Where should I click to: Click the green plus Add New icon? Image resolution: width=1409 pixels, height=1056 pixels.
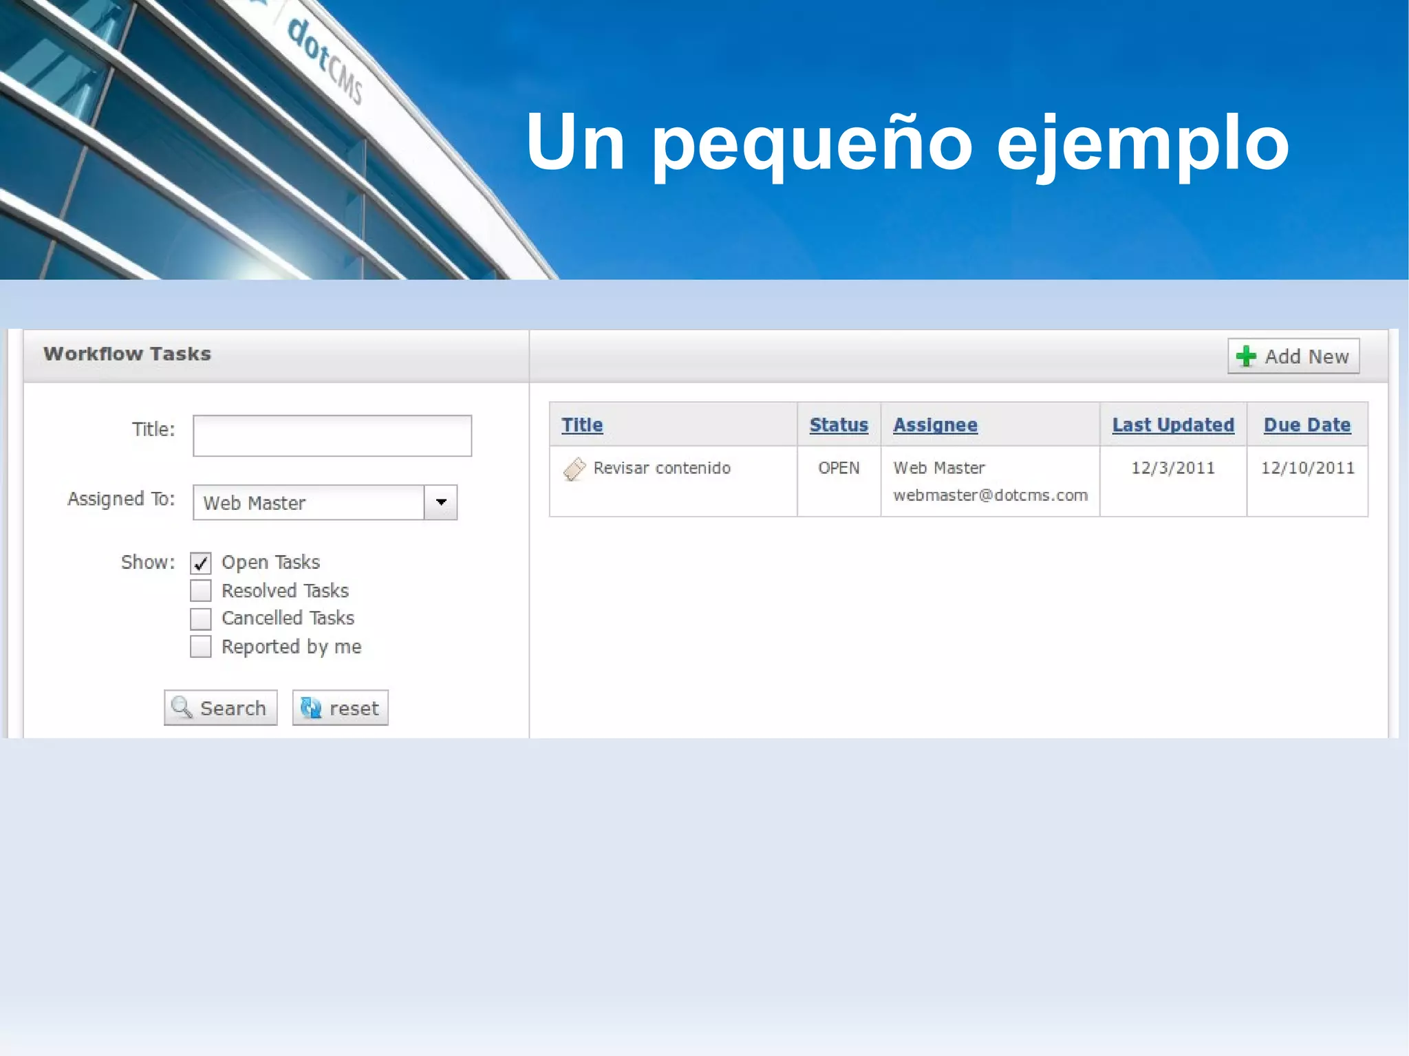tap(1246, 356)
